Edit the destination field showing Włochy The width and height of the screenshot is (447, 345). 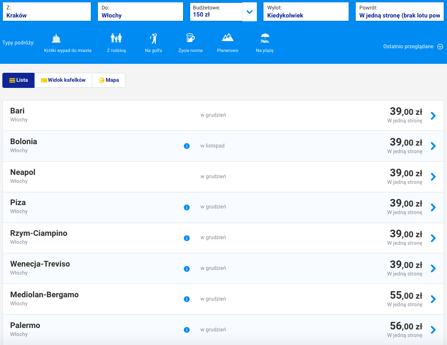tap(140, 12)
